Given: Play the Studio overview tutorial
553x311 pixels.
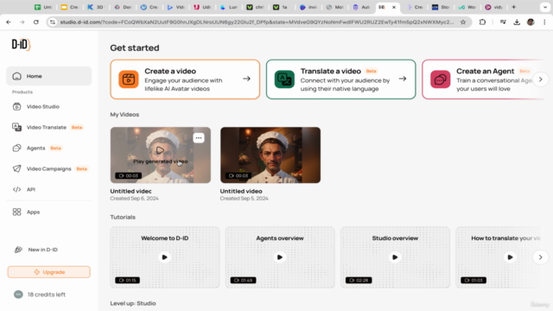Looking at the screenshot, I should tap(395, 257).
